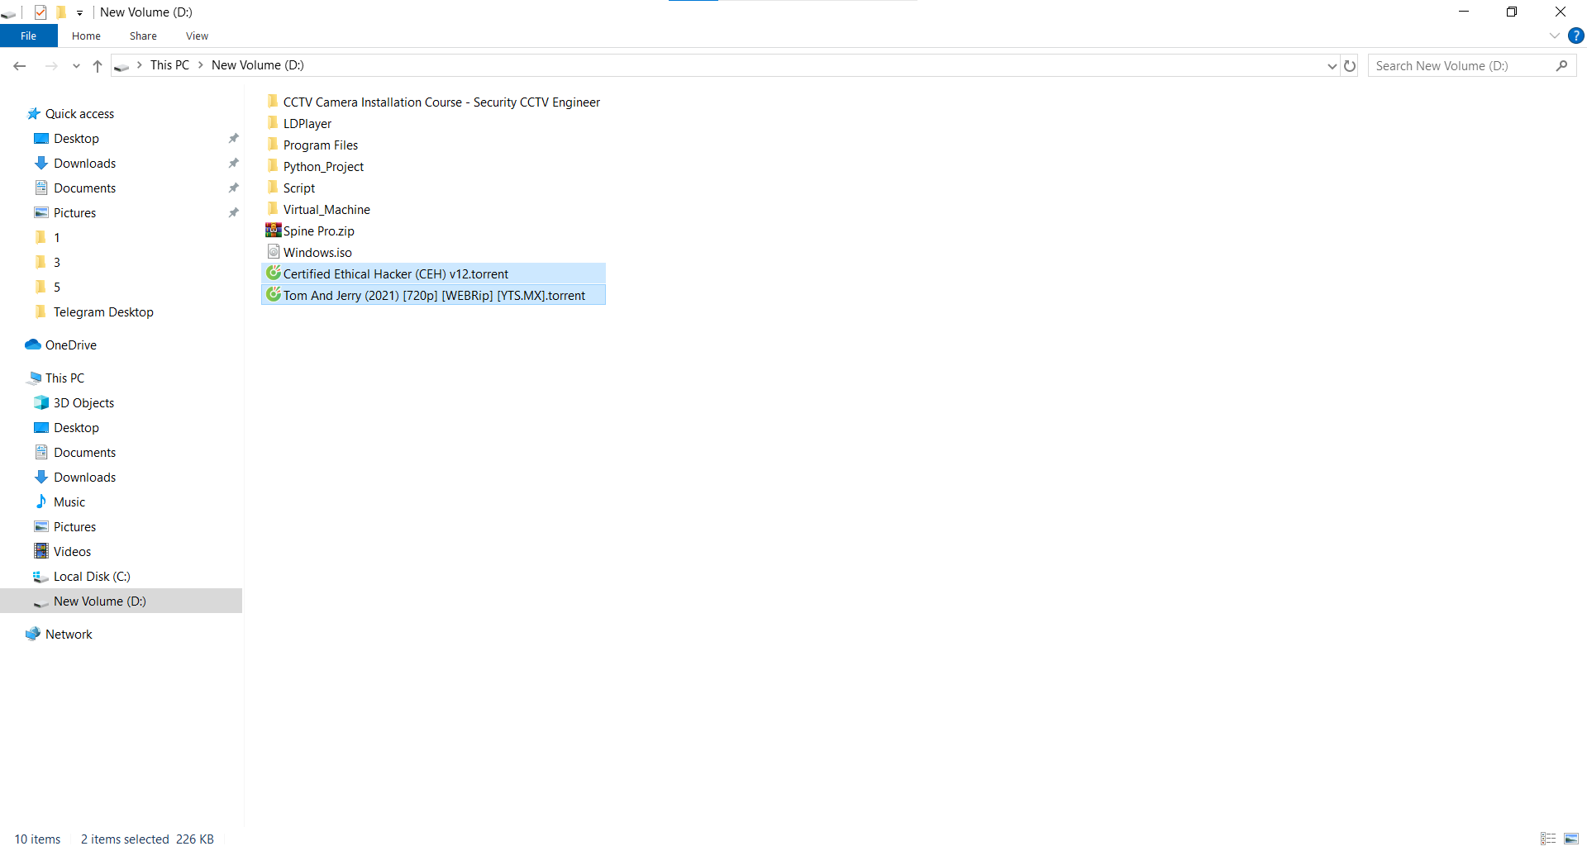Open the Share ribbon tab

pyautogui.click(x=143, y=36)
